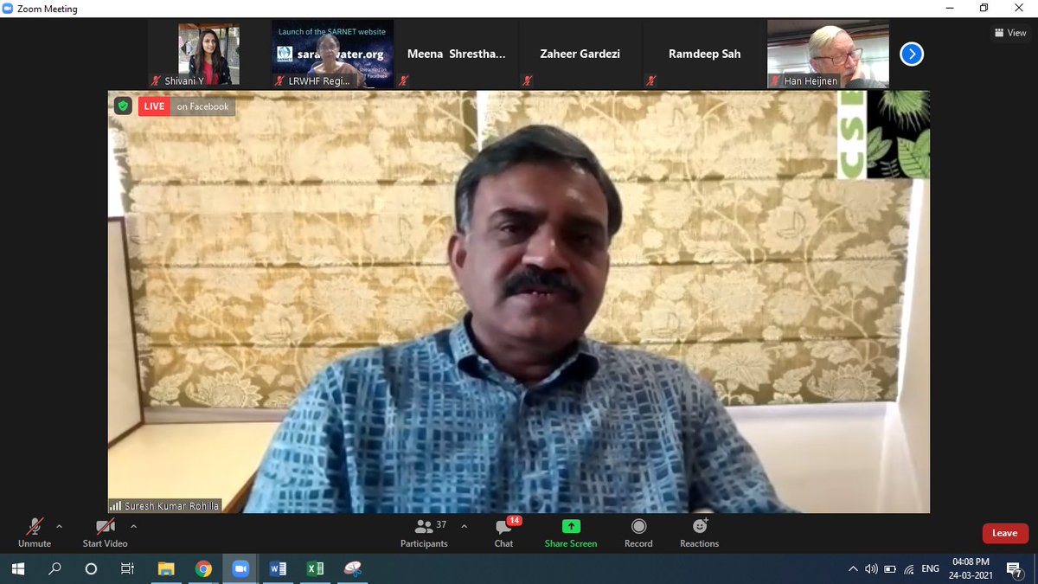
Task: Leave the meeting
Action: 1004,533
